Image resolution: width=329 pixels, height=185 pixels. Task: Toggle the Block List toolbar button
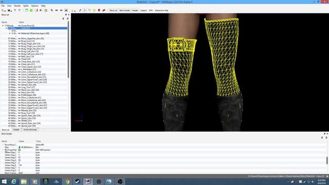(114, 10)
